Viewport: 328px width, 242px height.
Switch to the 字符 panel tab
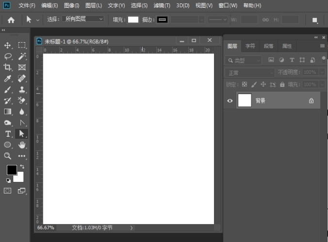pyautogui.click(x=250, y=46)
